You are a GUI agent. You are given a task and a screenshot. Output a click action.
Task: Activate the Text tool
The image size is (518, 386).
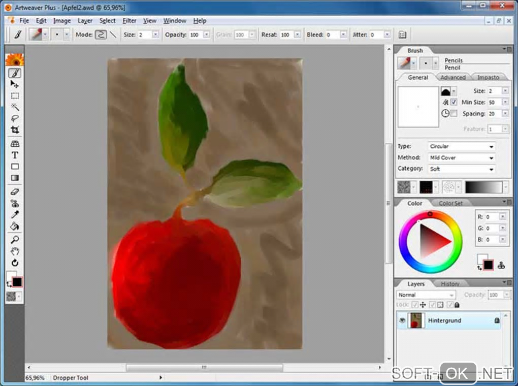(x=15, y=155)
